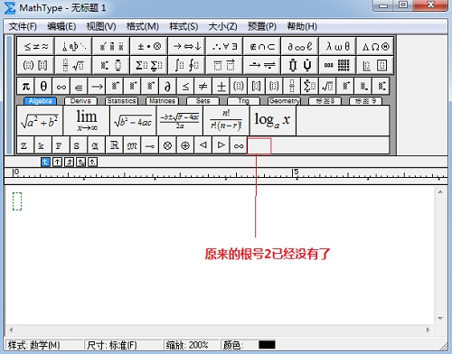Open the embellishments palette
452x354 pixels.
click(111, 46)
